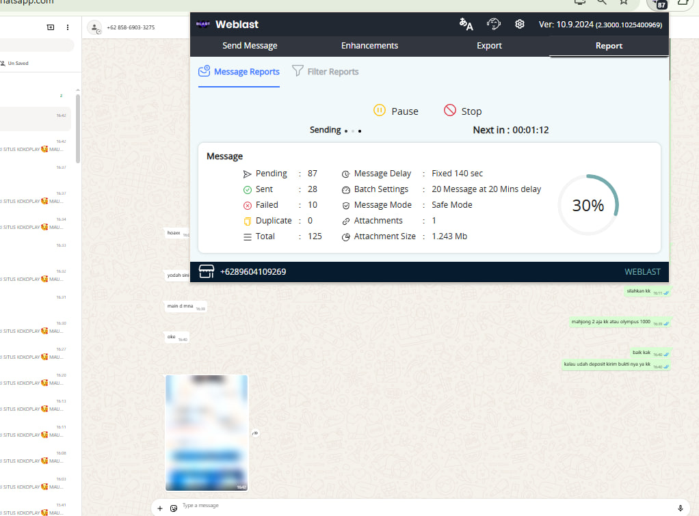Image resolution: width=699 pixels, height=516 pixels.
Task: Bookmark page with browser star icon
Action: point(624,2)
